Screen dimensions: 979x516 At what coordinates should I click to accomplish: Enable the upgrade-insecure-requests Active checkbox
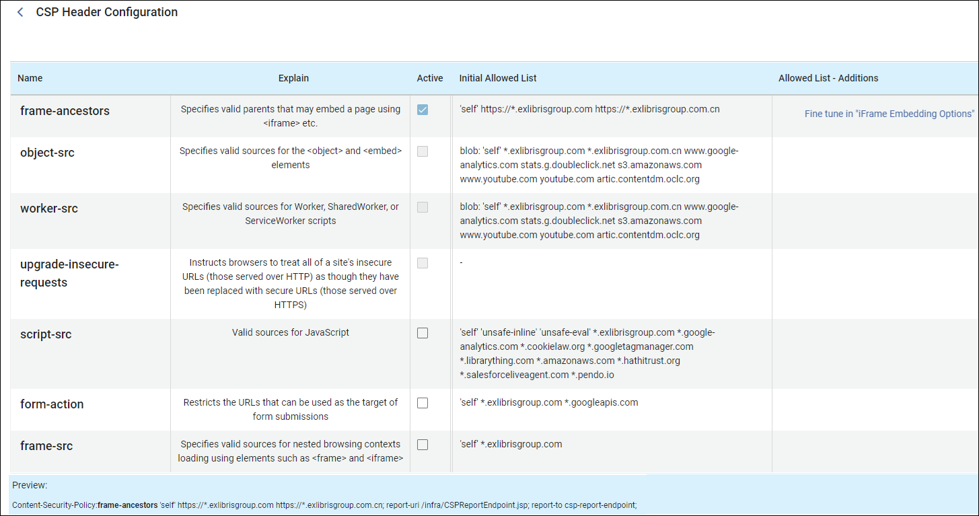pos(423,263)
